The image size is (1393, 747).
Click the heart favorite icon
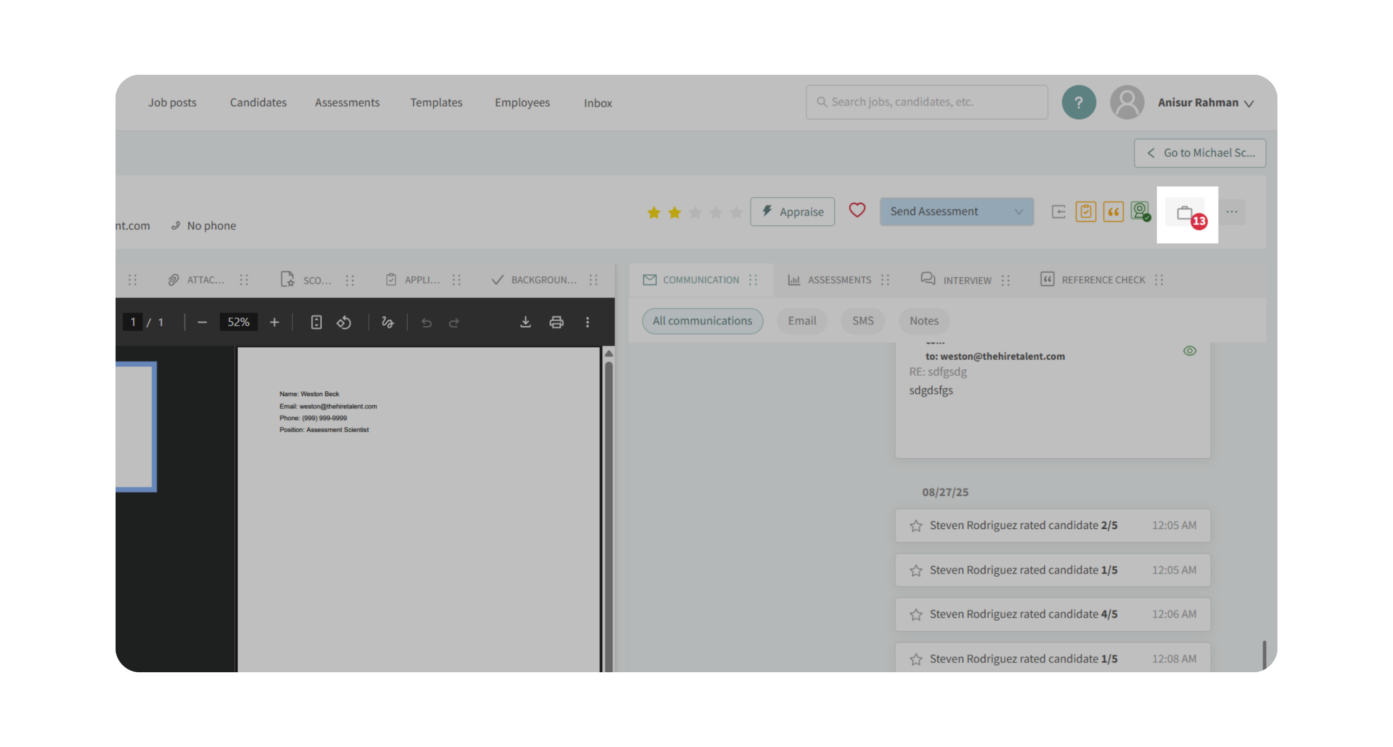coord(857,210)
